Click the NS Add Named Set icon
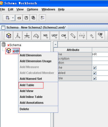This screenshot has height=127, width=108. click(45, 36)
